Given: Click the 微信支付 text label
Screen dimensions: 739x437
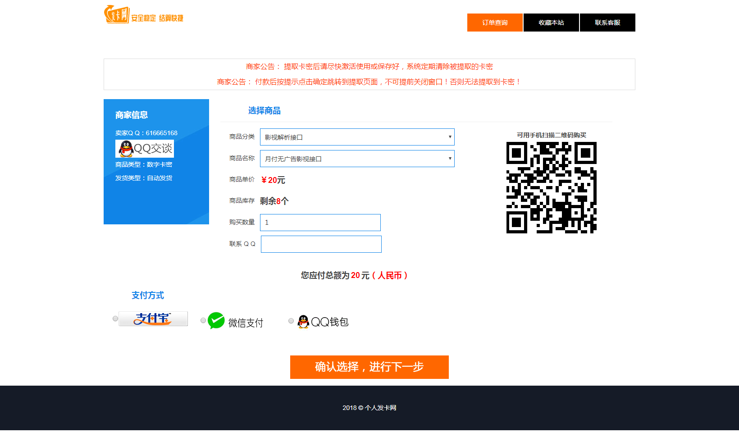Looking at the screenshot, I should click(x=246, y=323).
